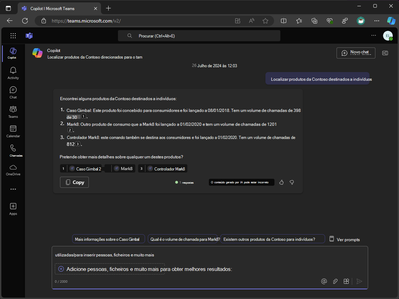Select suggestion Mais informações sobre o Caso Gimbal

(x=108, y=239)
